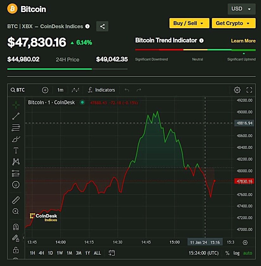
Task: Toggle the magnet snapping mode
Action: pos(16,227)
